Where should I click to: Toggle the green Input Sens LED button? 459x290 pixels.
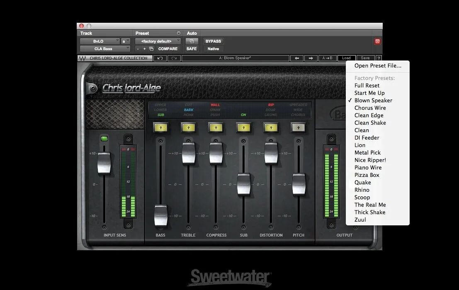click(104, 138)
